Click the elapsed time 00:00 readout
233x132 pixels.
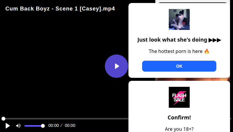[x=53, y=126]
